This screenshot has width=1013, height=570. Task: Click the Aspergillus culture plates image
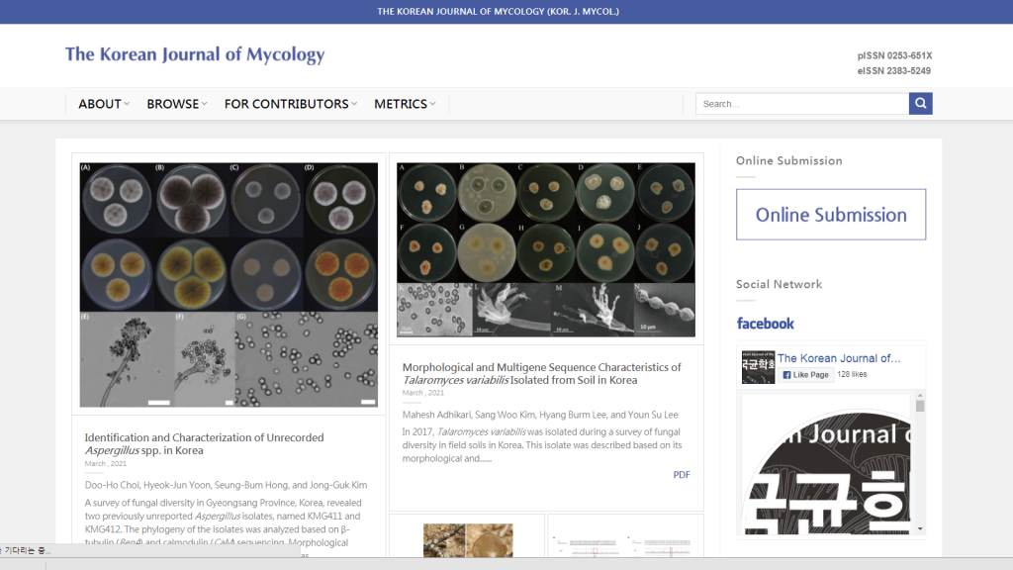click(x=229, y=285)
